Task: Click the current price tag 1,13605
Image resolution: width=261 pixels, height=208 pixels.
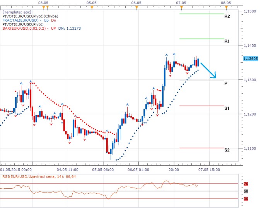Action: click(x=251, y=59)
